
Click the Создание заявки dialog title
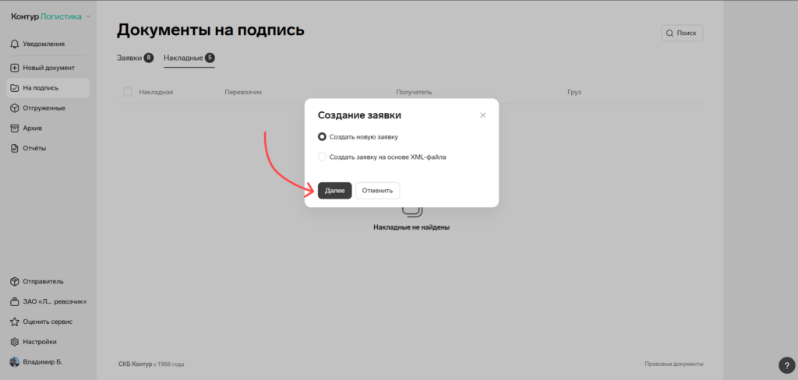coord(359,115)
